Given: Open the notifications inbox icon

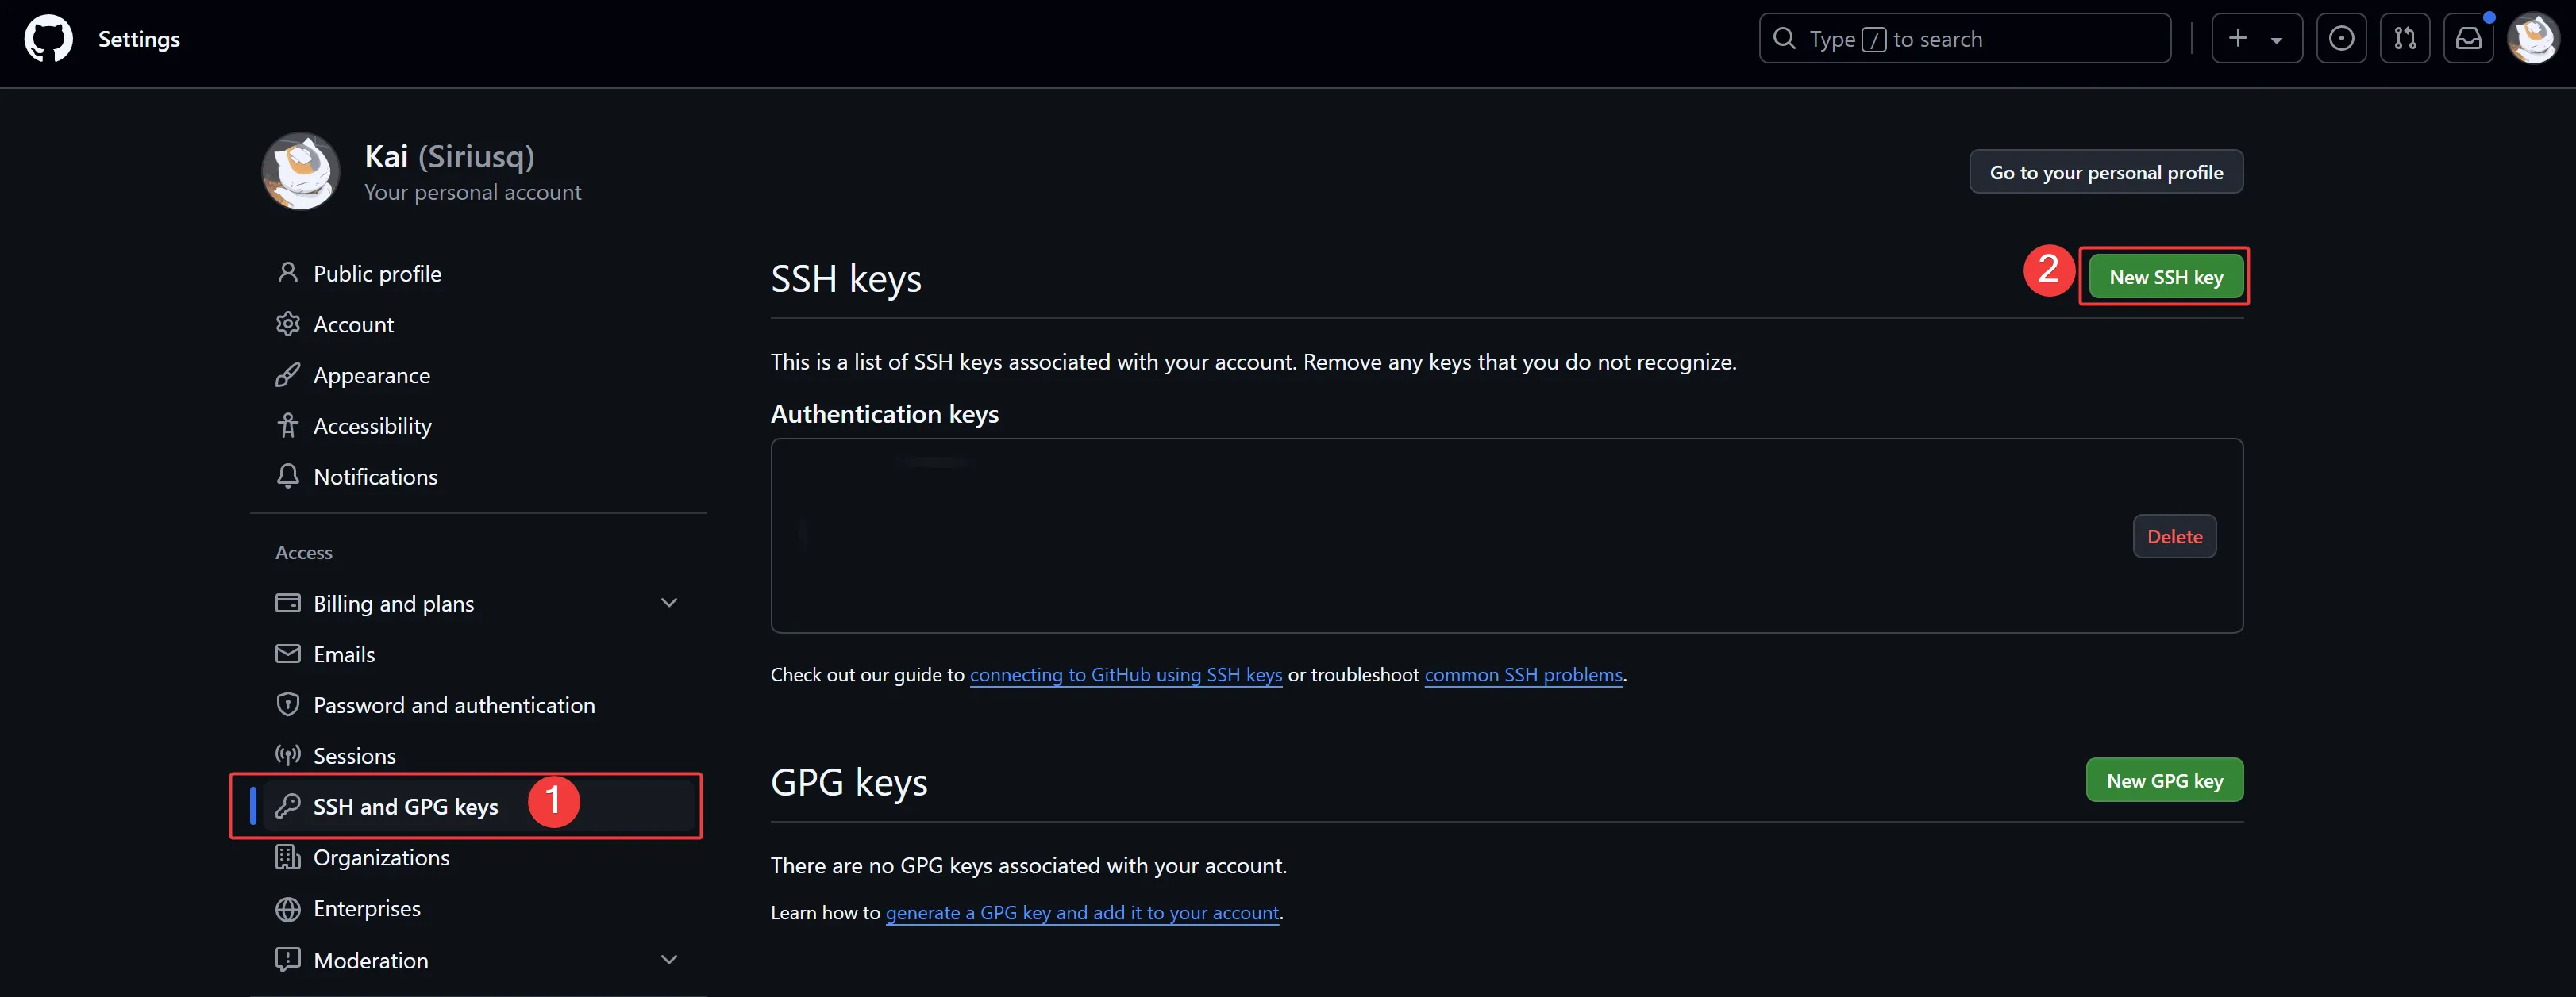Looking at the screenshot, I should [2468, 39].
